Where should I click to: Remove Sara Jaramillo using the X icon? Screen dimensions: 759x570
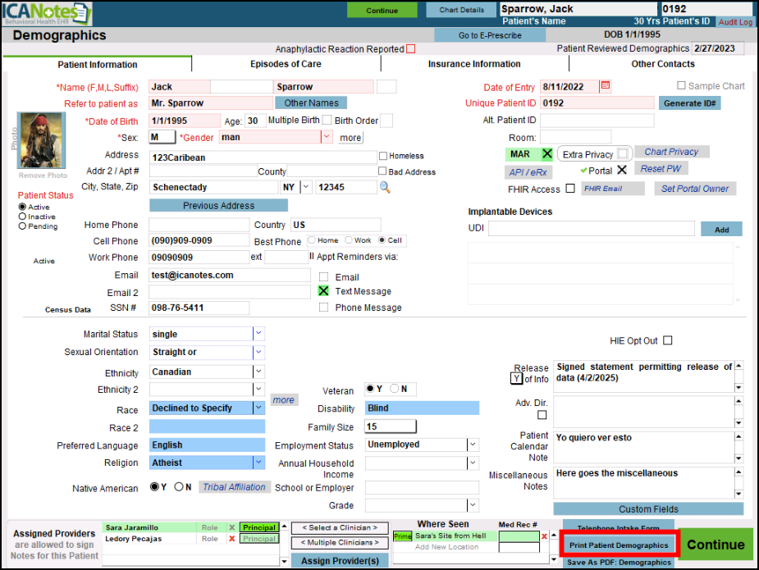231,528
